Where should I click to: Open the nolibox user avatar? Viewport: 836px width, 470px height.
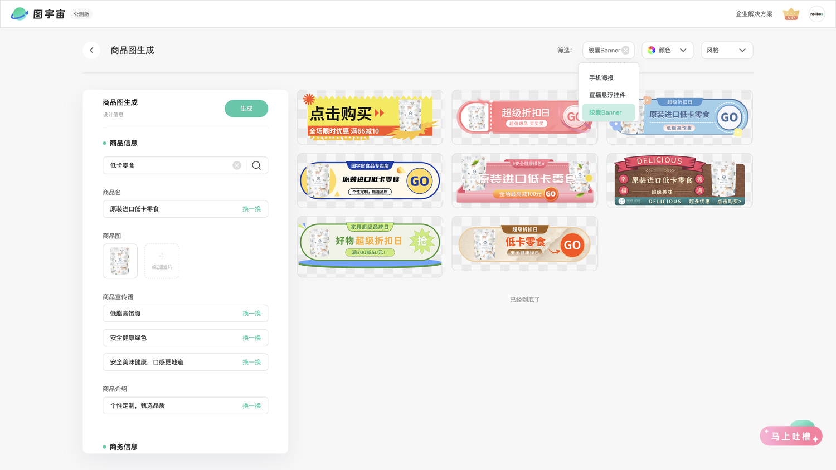point(816,14)
